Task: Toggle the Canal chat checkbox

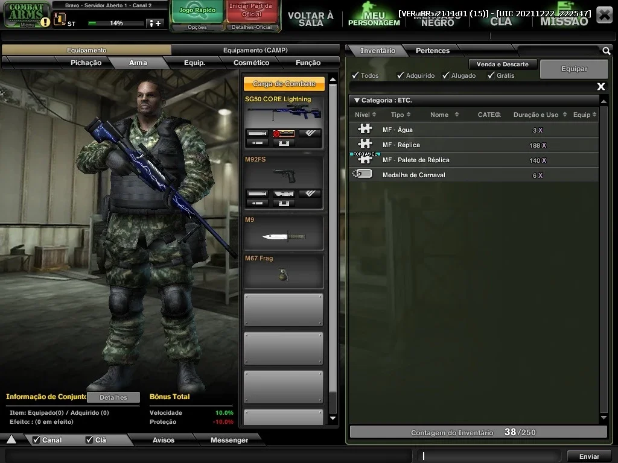Action: click(x=36, y=439)
